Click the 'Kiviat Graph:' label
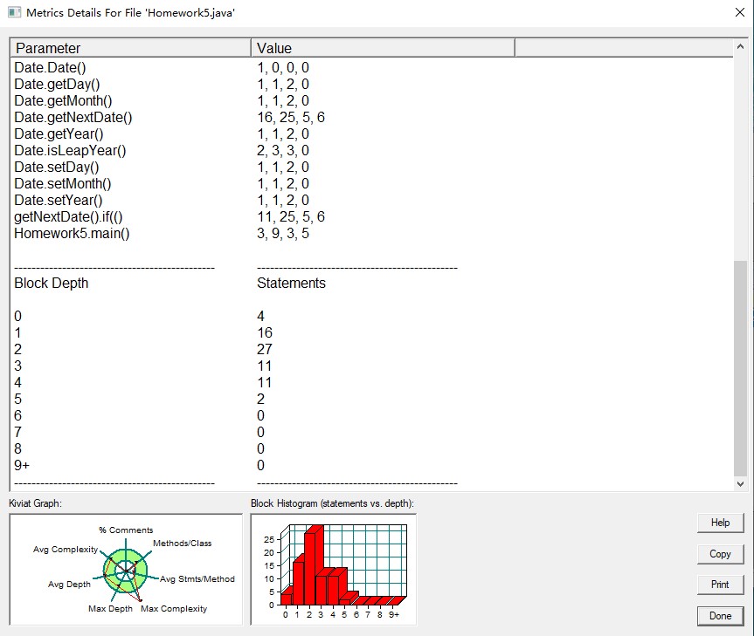 (x=35, y=503)
